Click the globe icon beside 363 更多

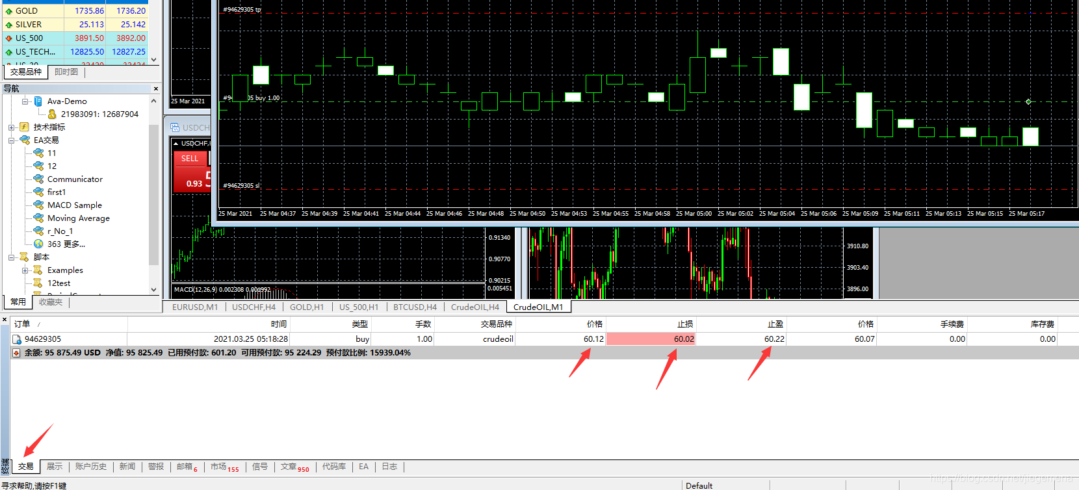[38, 244]
